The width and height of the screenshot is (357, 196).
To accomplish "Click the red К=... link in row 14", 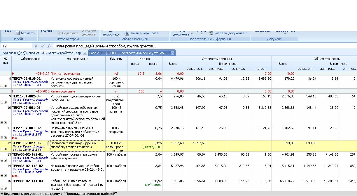I will click(16, 176).
